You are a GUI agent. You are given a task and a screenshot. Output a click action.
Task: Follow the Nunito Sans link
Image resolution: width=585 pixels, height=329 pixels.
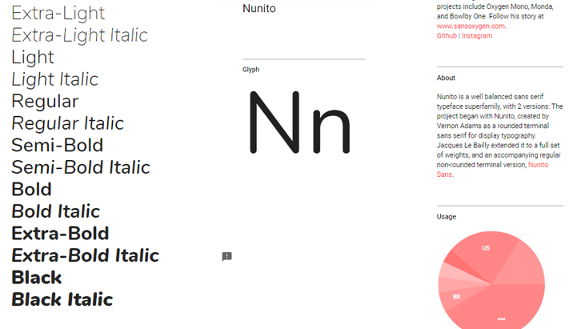492,170
